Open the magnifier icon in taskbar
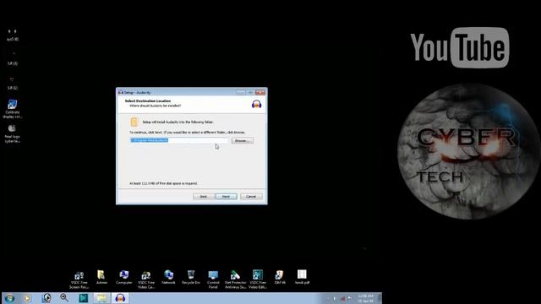541x304 pixels. click(x=64, y=298)
